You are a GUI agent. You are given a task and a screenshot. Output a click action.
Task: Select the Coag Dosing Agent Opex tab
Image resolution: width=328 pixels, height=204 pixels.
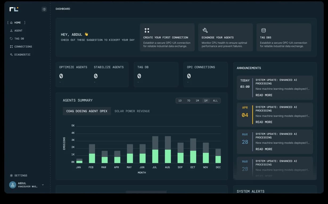tap(87, 111)
